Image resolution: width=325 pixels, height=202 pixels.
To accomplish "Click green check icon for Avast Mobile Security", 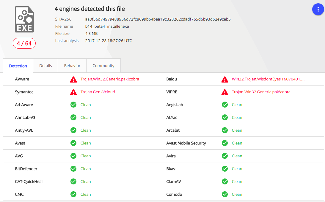I will (x=225, y=143).
